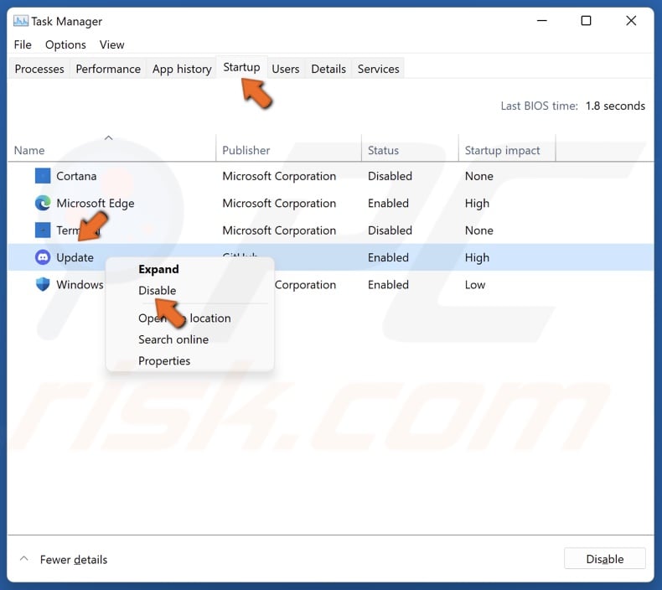Click the Disable button at bottom right

[604, 559]
